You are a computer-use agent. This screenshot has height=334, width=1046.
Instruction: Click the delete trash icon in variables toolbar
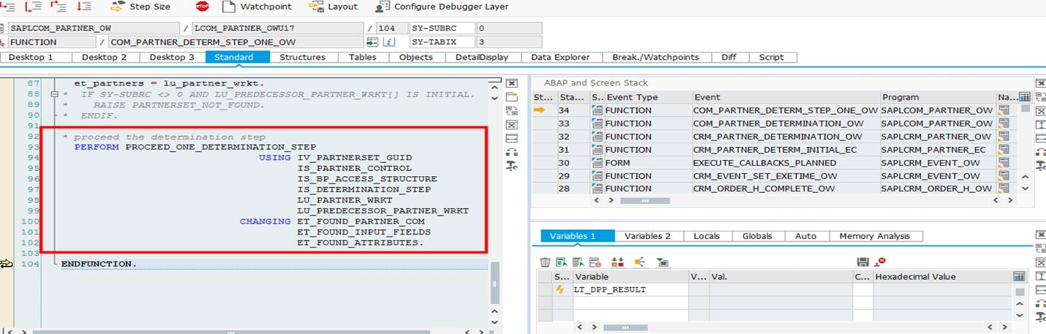[546, 262]
